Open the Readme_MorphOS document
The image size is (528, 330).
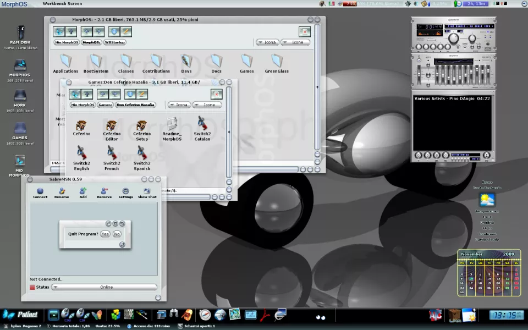(172, 124)
